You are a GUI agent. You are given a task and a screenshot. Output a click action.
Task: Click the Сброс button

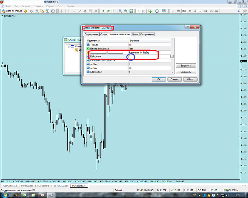[x=190, y=80]
